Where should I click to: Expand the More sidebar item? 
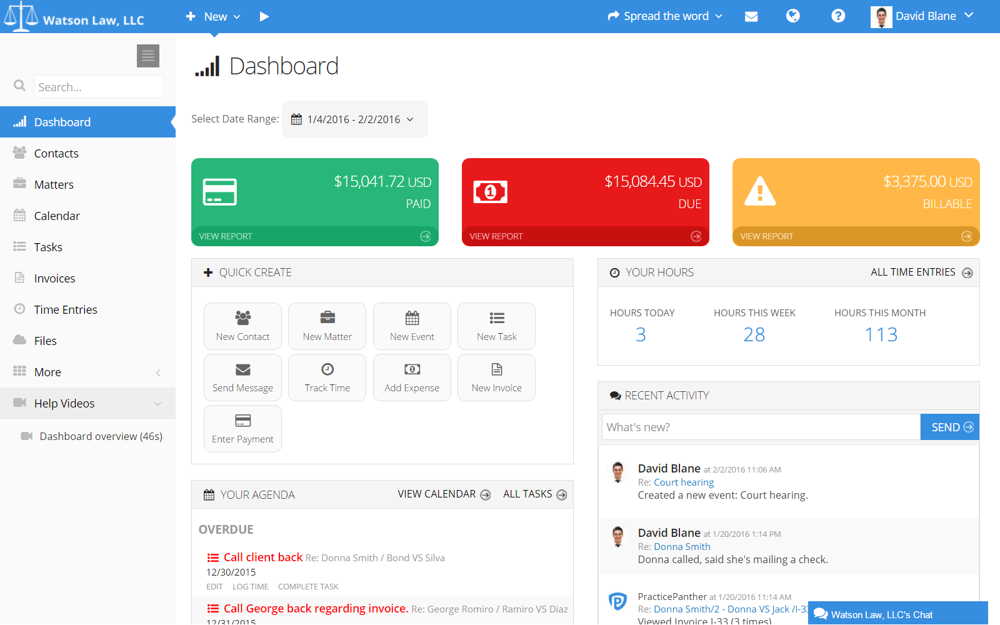(87, 372)
